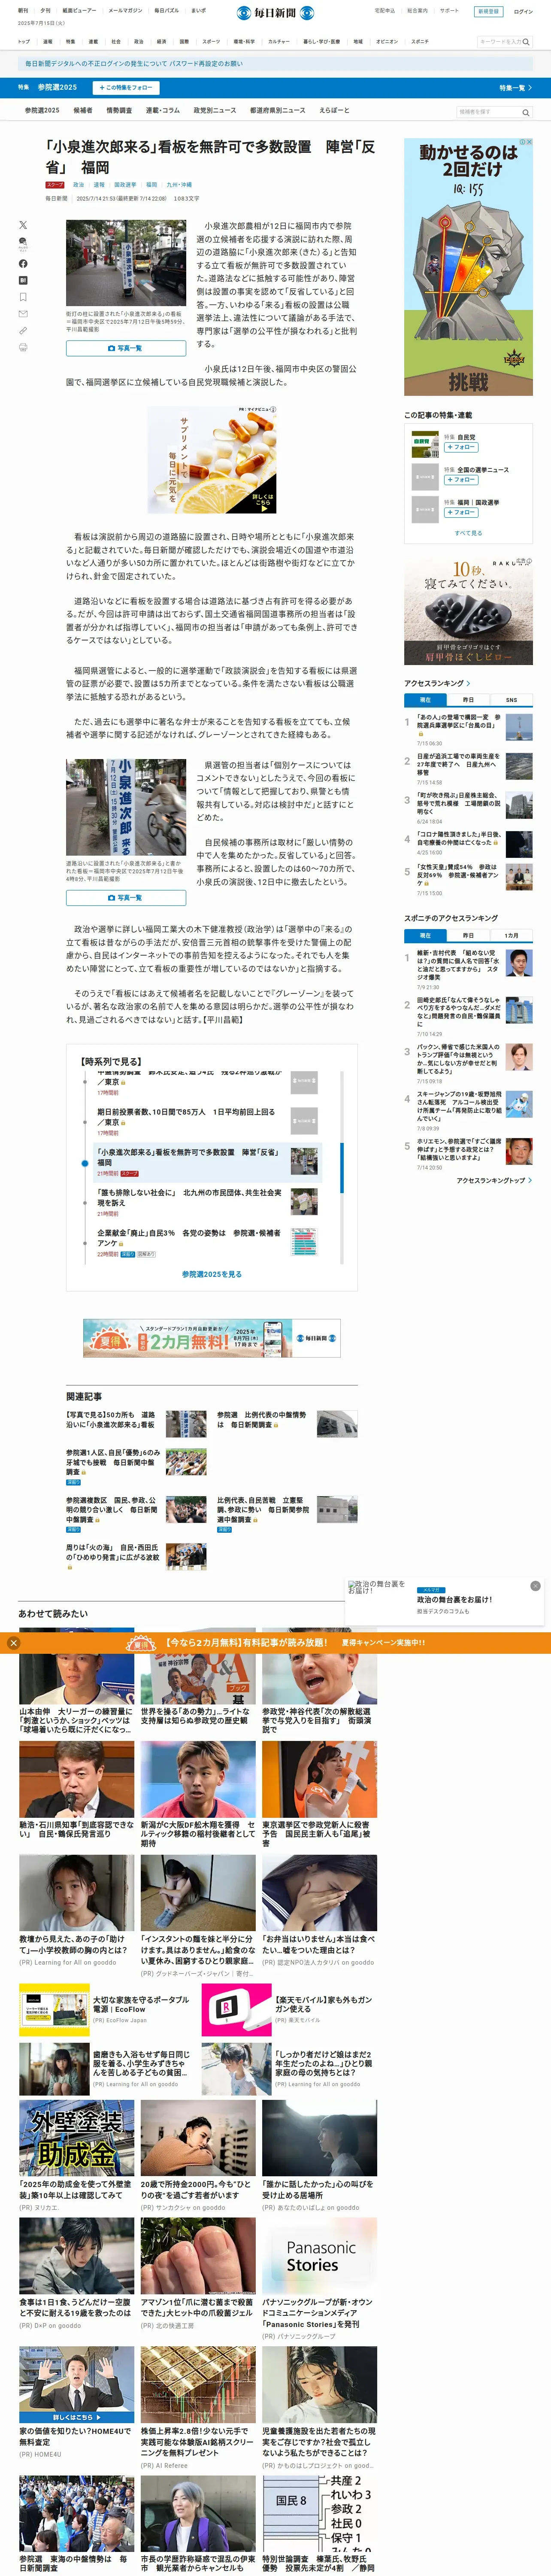551x2576 pixels.
Task: Follow 全国の選挙ニュース feature
Action: (x=460, y=480)
